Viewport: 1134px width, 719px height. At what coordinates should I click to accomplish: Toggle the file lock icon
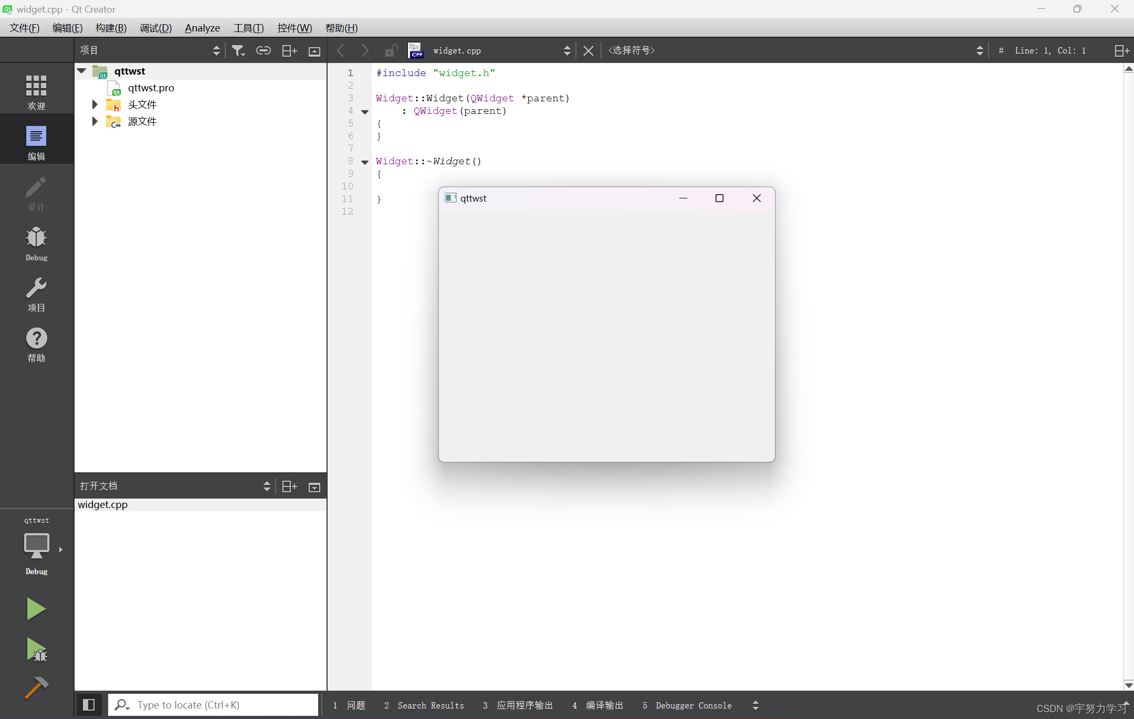pos(391,50)
